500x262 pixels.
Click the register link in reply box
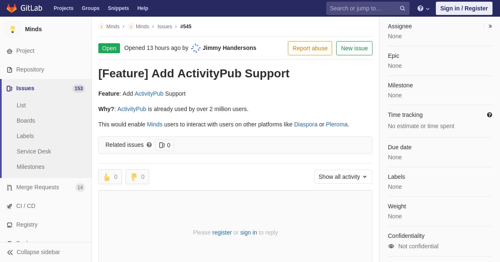pos(222,232)
